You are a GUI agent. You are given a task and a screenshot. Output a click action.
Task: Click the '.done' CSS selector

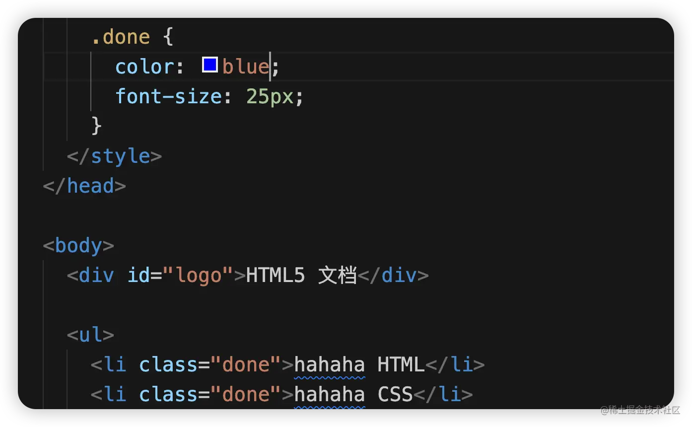point(121,37)
